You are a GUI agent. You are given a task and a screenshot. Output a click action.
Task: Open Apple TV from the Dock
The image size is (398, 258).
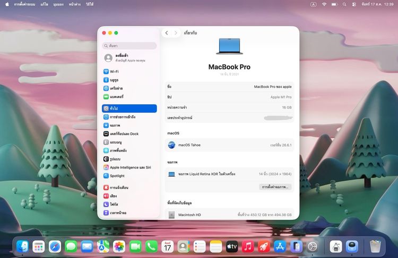[x=232, y=246]
